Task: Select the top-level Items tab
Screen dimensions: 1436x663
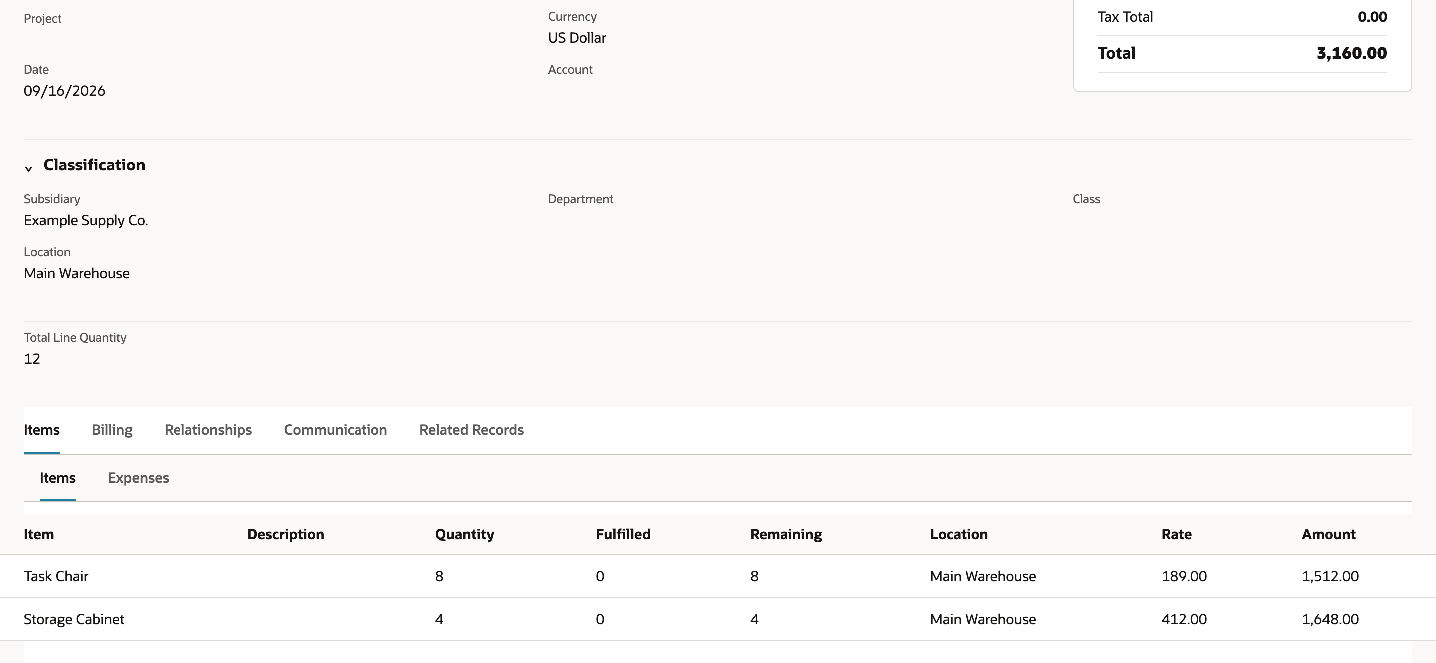Action: tap(41, 430)
